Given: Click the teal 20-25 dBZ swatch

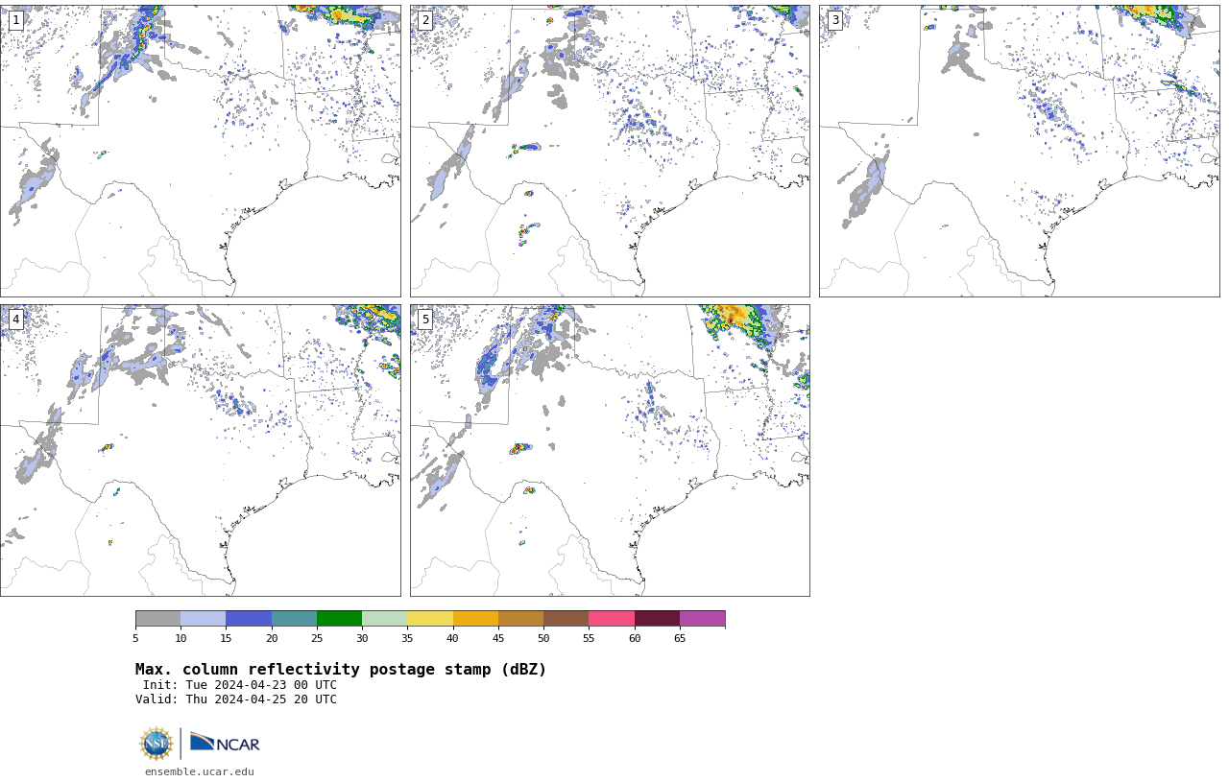Looking at the screenshot, I should [294, 619].
